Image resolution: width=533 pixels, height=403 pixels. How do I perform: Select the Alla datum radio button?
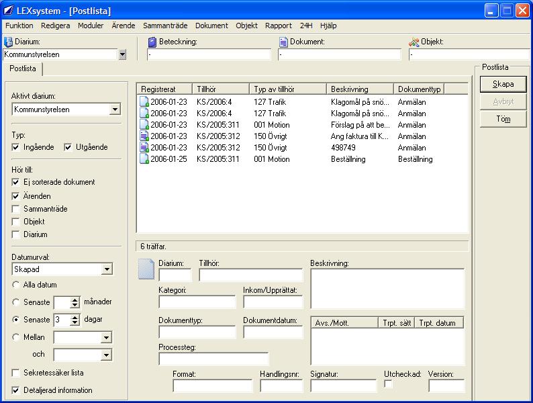[15, 285]
